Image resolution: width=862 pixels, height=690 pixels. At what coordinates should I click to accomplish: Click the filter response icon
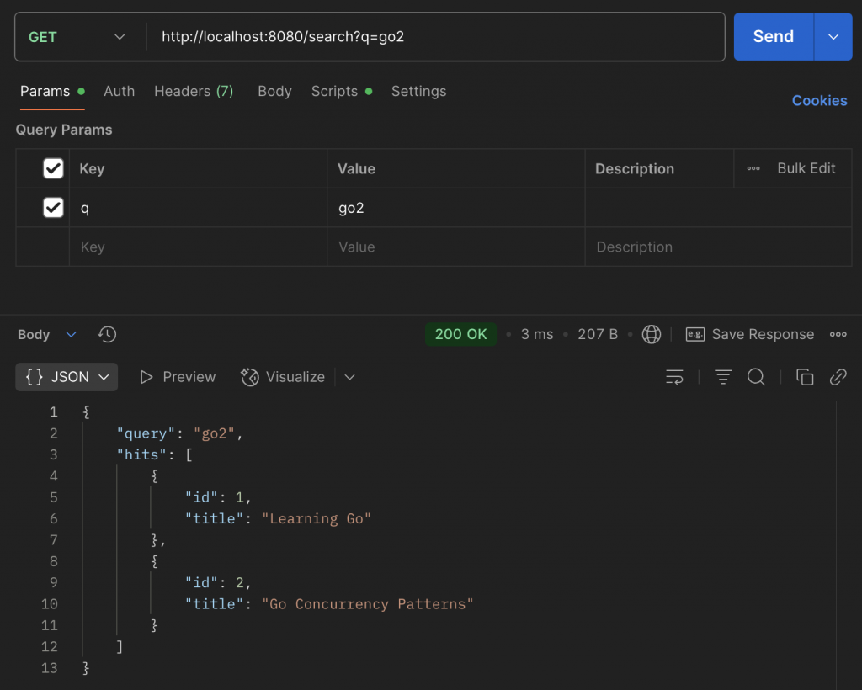pos(723,377)
